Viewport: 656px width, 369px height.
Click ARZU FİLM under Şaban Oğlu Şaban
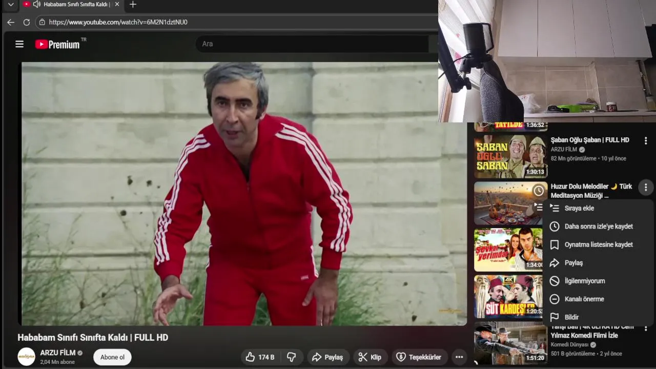pyautogui.click(x=564, y=150)
